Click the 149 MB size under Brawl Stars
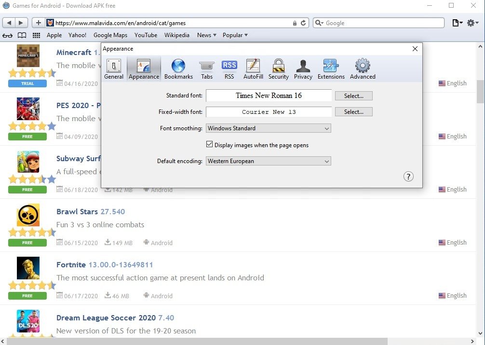 coord(122,243)
